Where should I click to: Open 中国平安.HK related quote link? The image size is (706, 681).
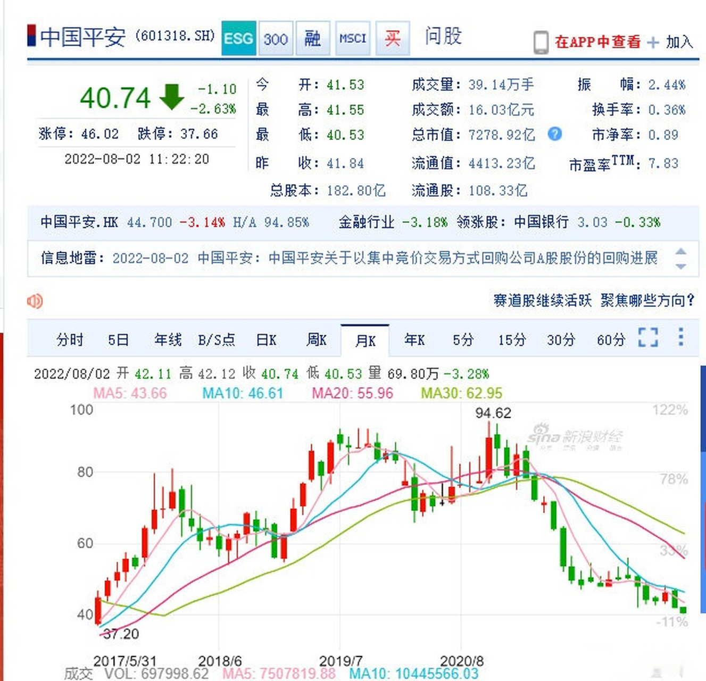(x=79, y=222)
